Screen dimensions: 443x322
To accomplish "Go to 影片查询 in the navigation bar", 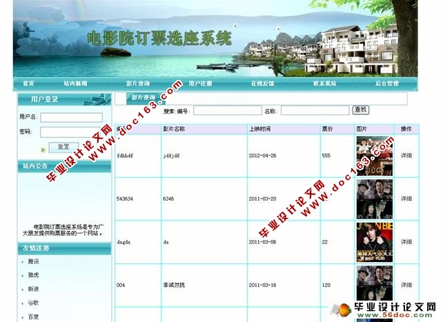I will coord(138,83).
